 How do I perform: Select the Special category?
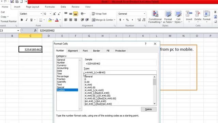pyautogui.click(x=61, y=87)
